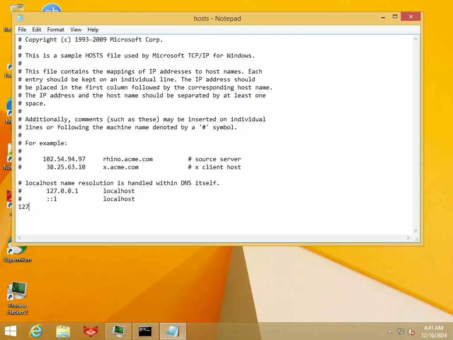
Task: Click the text 'x.acme.com'
Action: [x=121, y=167]
